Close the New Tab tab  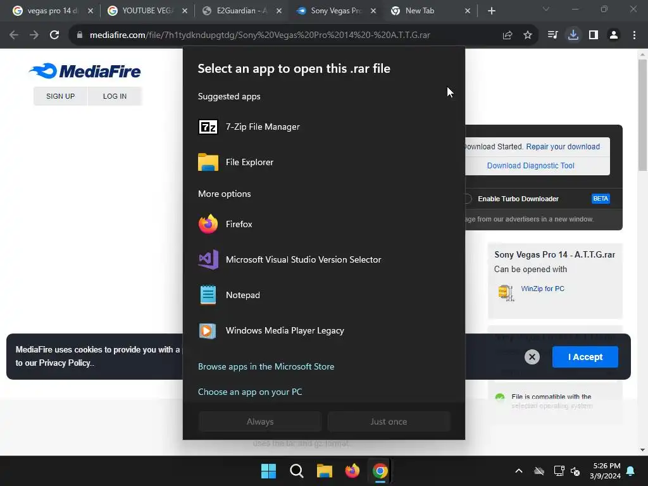(468, 11)
